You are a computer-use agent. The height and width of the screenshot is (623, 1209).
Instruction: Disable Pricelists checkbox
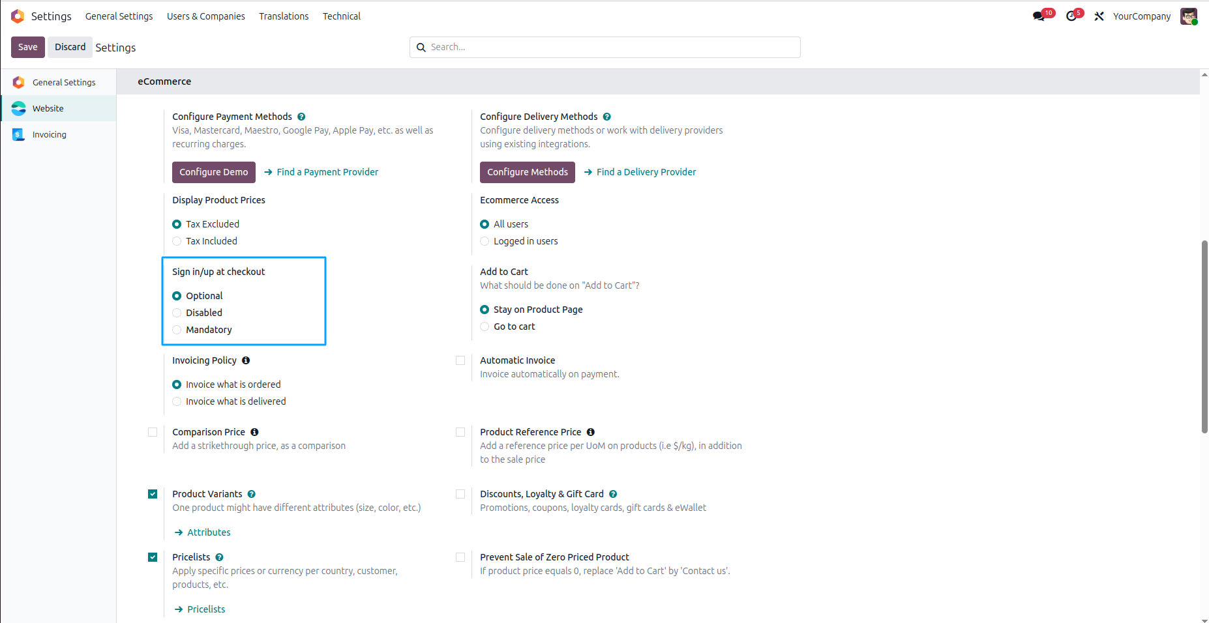pyautogui.click(x=153, y=557)
